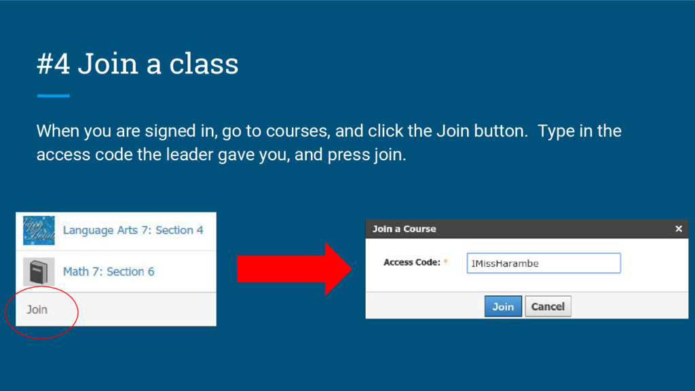Open Math 7: Section 6 course link
695x391 pixels.
(109, 272)
